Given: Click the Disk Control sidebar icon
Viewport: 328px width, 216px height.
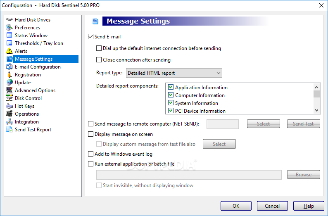Looking at the screenshot, I should (x=10, y=98).
